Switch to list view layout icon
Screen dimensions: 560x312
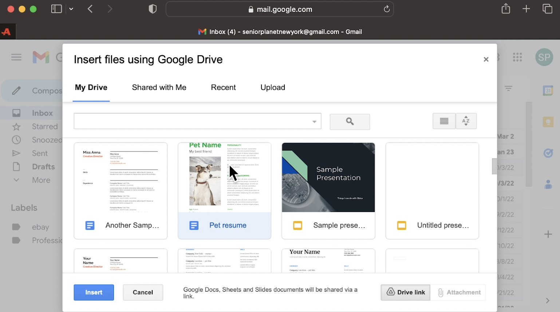443,121
